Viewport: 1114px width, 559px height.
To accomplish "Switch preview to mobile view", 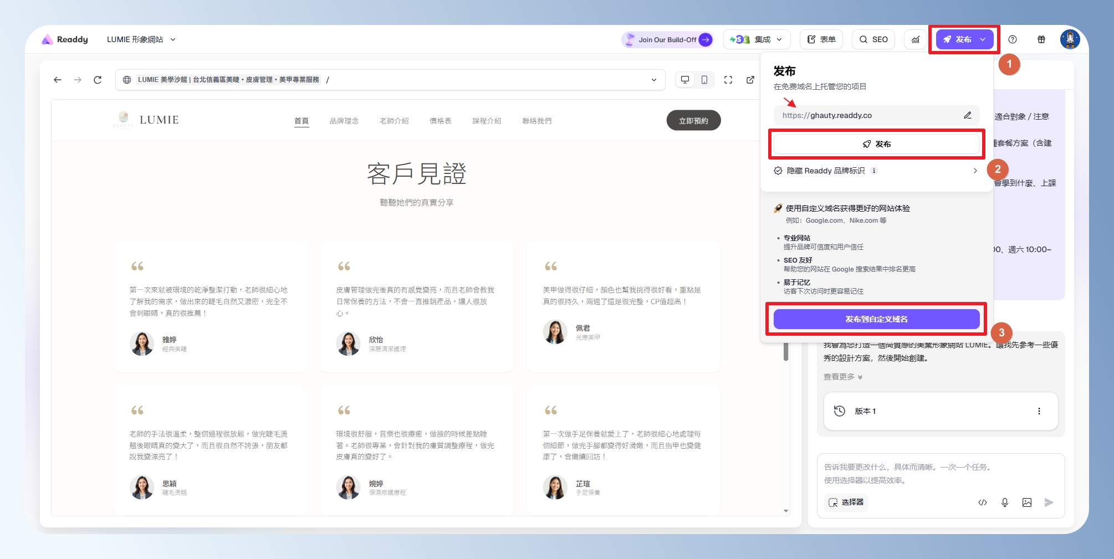I will [x=704, y=80].
